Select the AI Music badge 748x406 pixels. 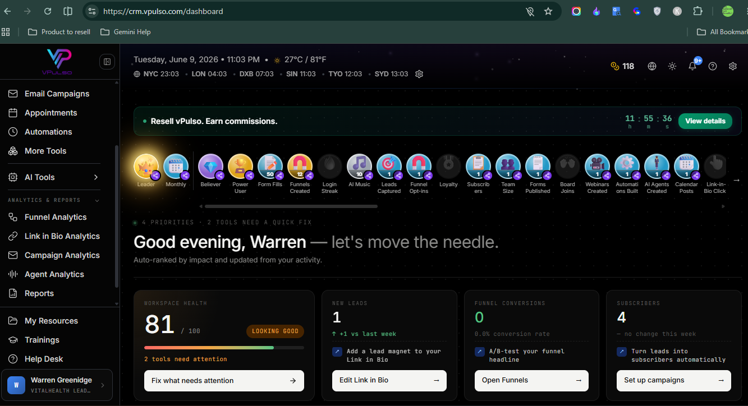click(359, 167)
